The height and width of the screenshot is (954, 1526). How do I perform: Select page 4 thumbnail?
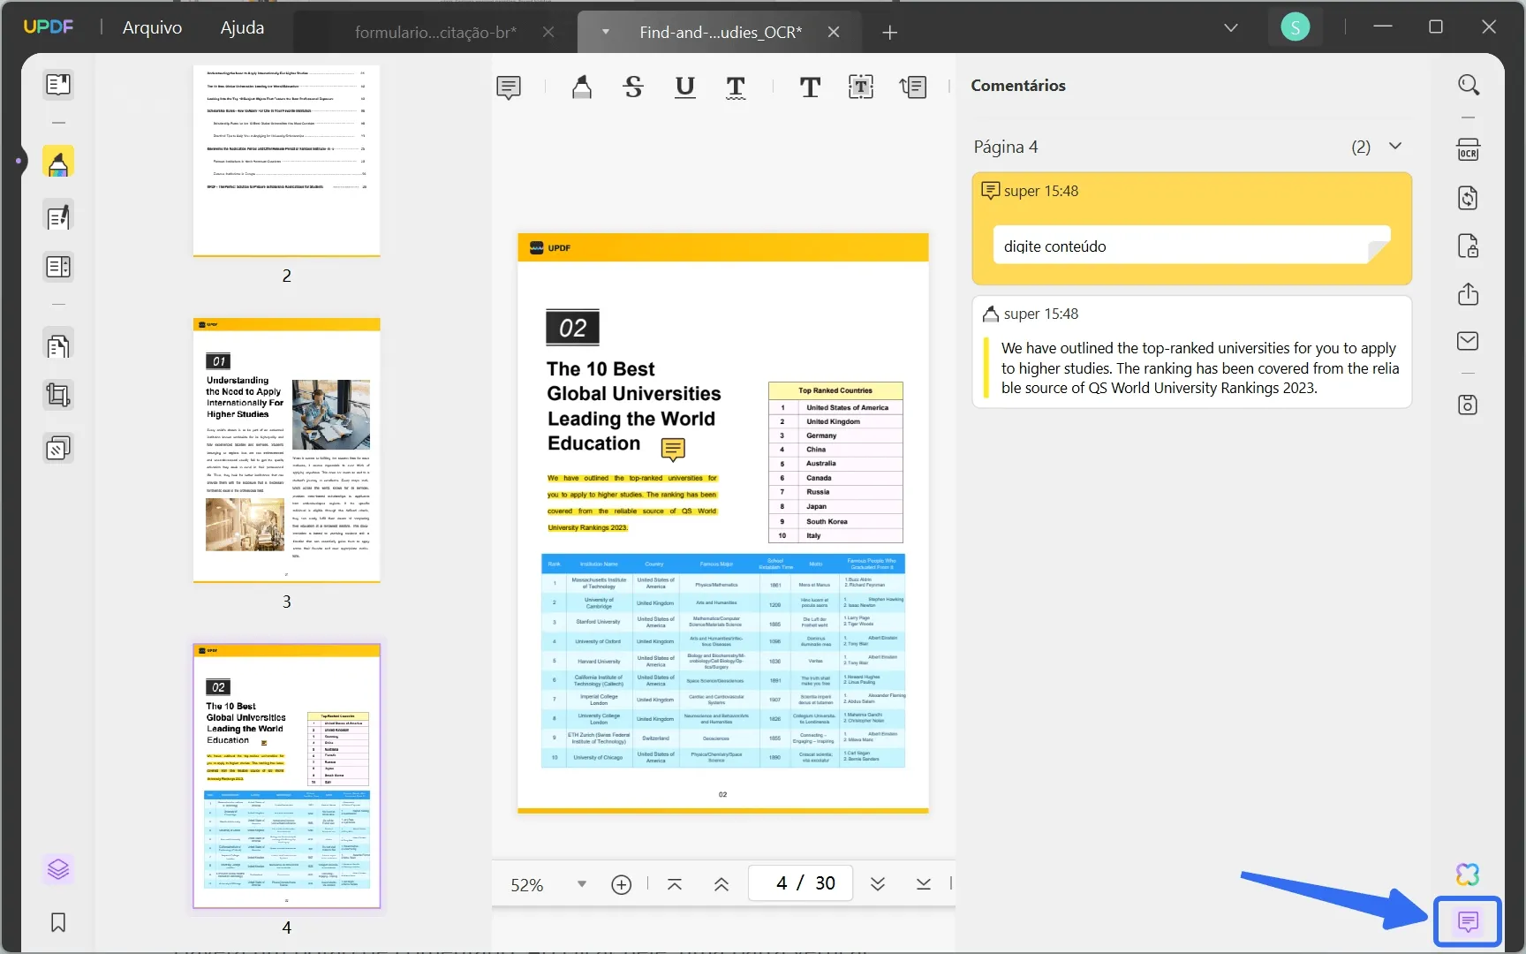click(x=287, y=776)
